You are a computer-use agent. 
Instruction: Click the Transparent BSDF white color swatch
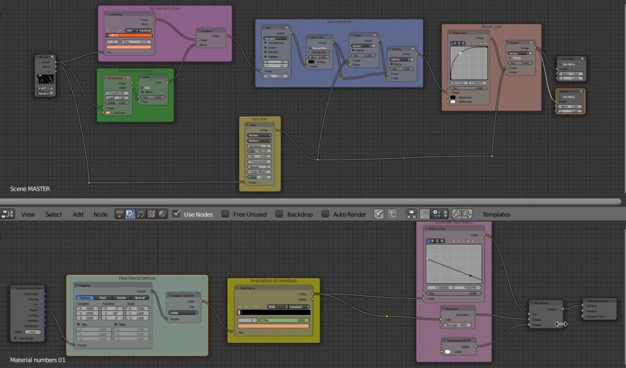[448, 351]
